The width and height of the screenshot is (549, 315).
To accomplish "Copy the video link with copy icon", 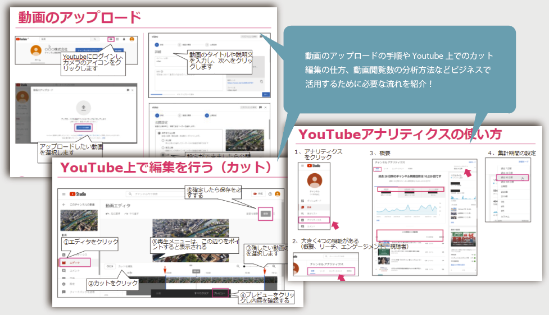I will [261, 82].
